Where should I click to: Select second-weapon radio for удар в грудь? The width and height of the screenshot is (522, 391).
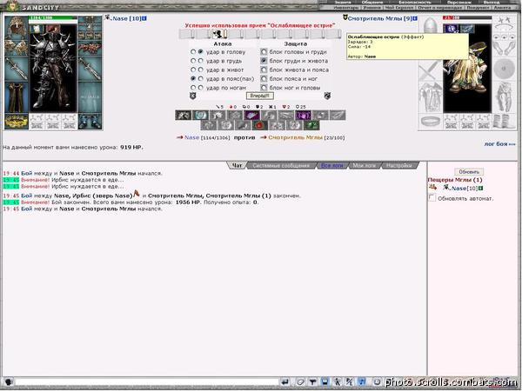[x=200, y=61]
